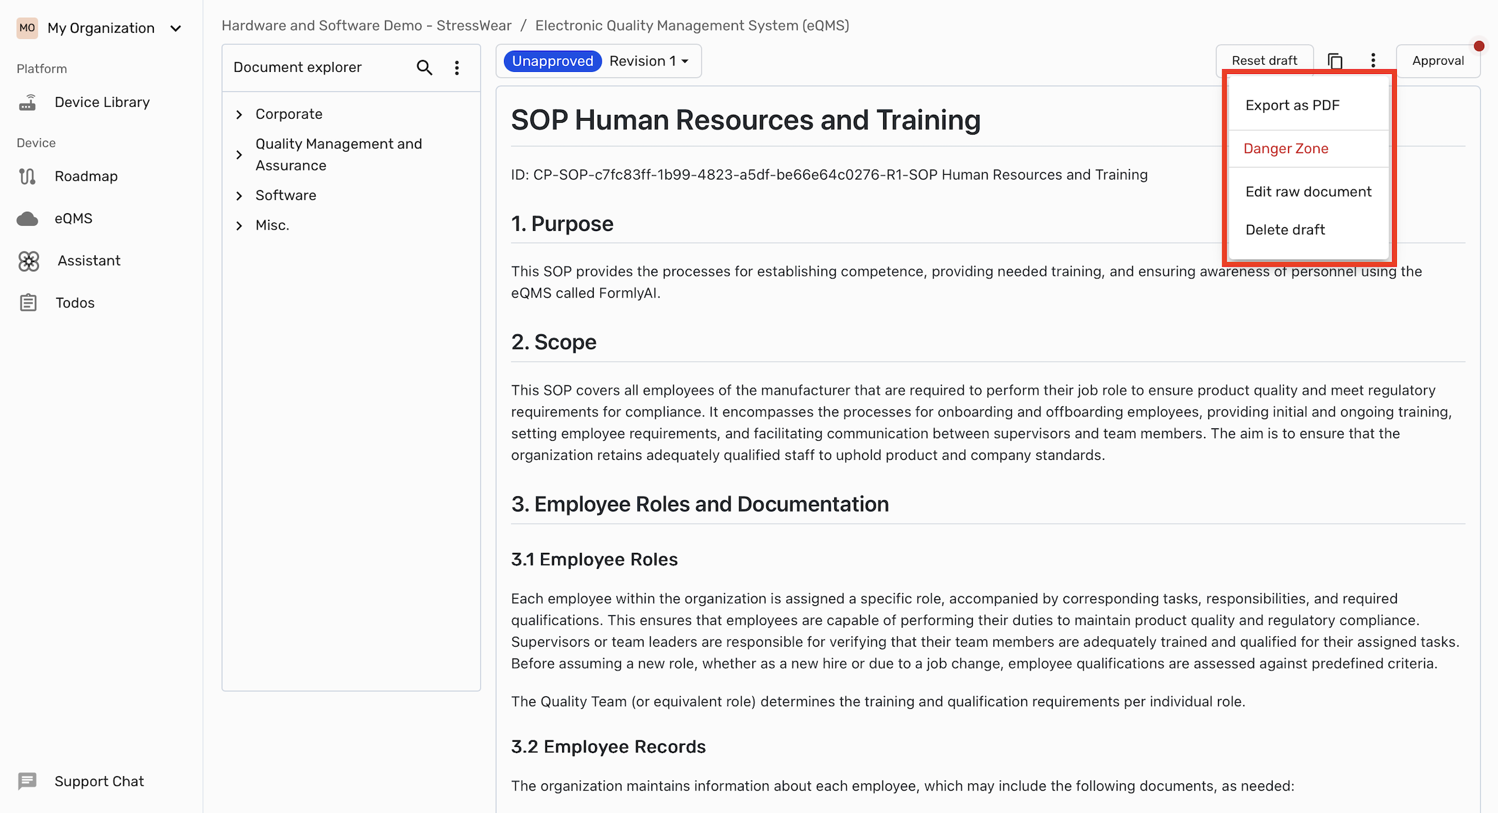Viewport: 1498px width, 813px height.
Task: Click the document three-dot options icon
Action: click(1373, 61)
